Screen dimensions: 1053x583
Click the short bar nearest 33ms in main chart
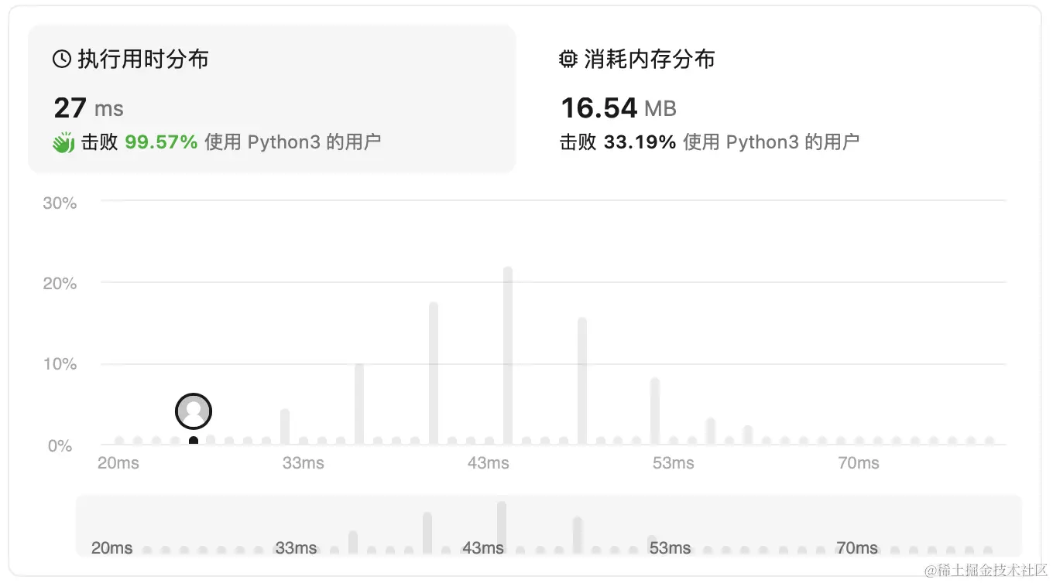(285, 427)
